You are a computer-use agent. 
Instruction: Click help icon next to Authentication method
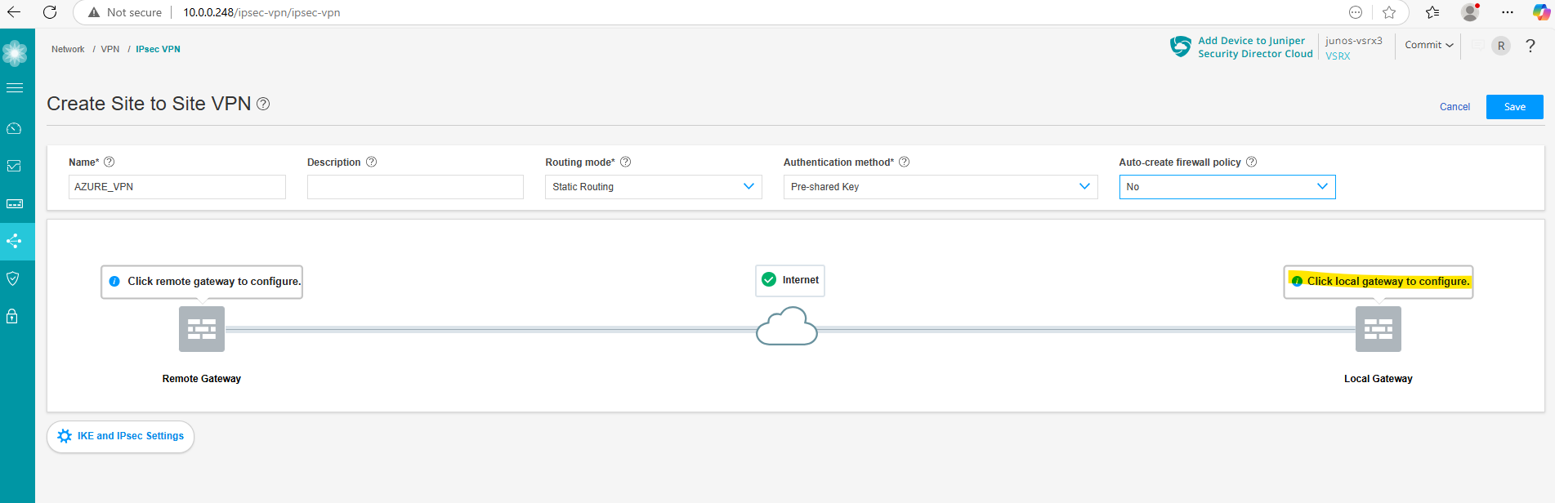pyautogui.click(x=905, y=162)
